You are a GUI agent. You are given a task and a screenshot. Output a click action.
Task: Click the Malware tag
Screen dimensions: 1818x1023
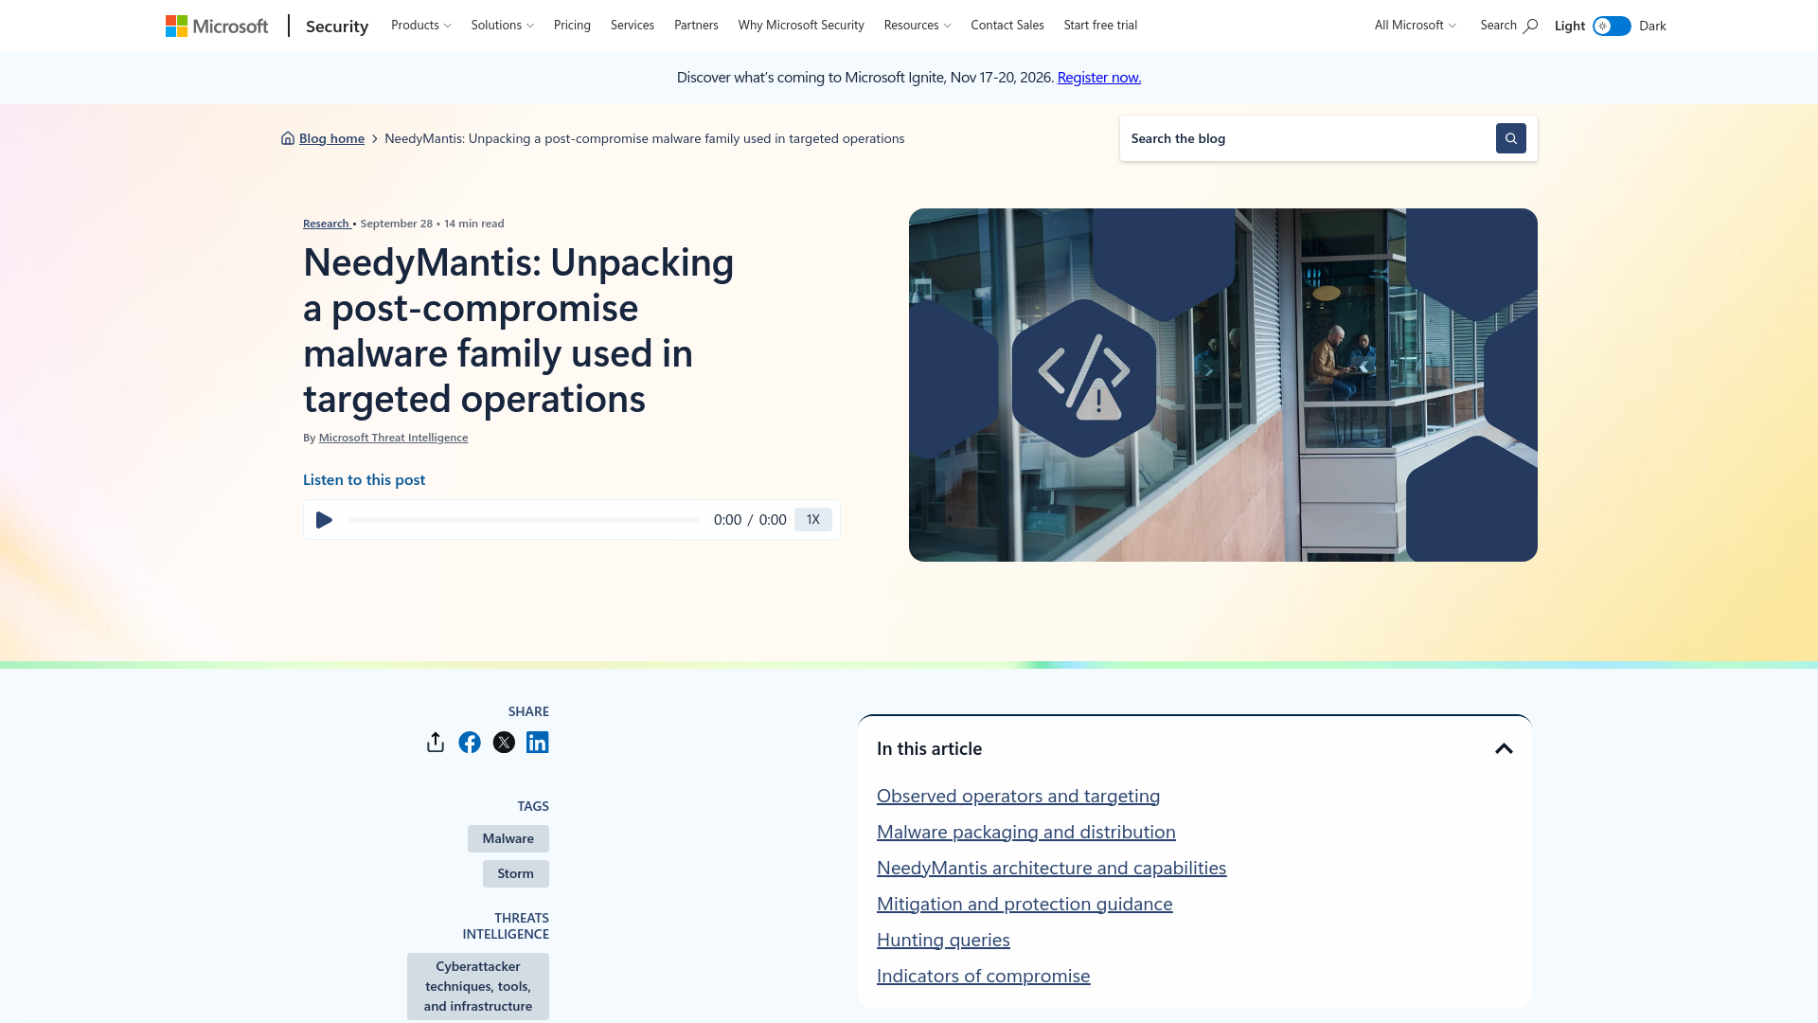[x=508, y=838]
